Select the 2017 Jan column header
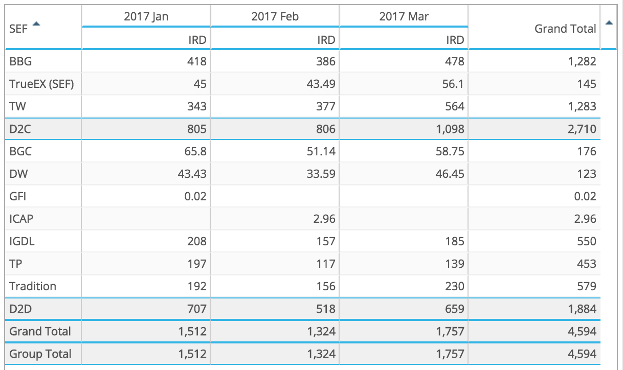This screenshot has width=623, height=370. (x=146, y=16)
